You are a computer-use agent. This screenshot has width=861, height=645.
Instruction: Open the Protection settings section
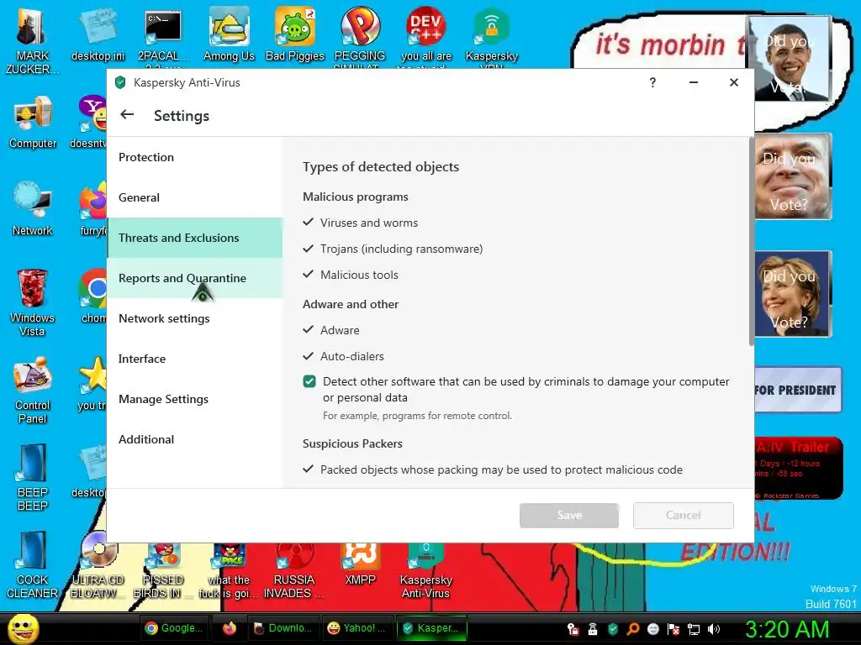(x=195, y=157)
